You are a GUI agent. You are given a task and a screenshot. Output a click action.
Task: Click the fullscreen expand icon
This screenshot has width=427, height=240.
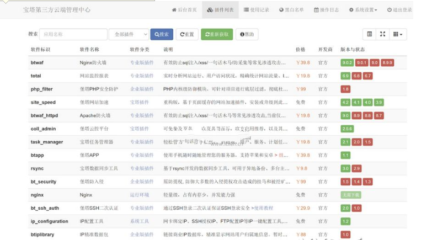pos(383,34)
